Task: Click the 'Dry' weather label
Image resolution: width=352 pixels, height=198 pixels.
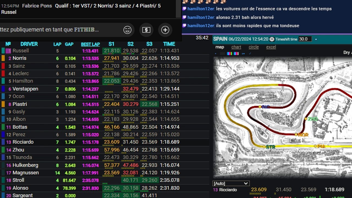Action: 346,53
